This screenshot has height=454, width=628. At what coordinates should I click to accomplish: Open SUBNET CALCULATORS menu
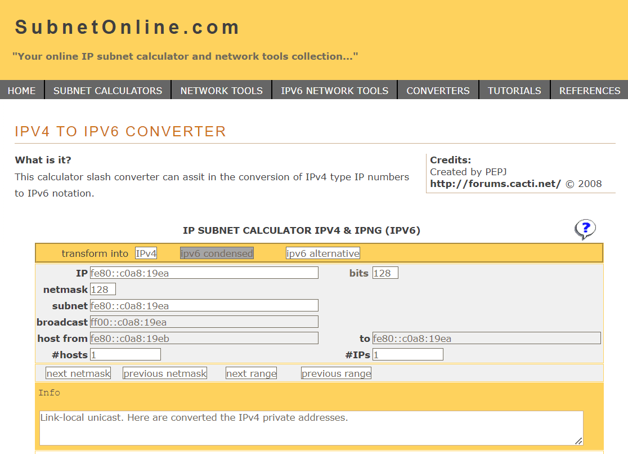[107, 91]
